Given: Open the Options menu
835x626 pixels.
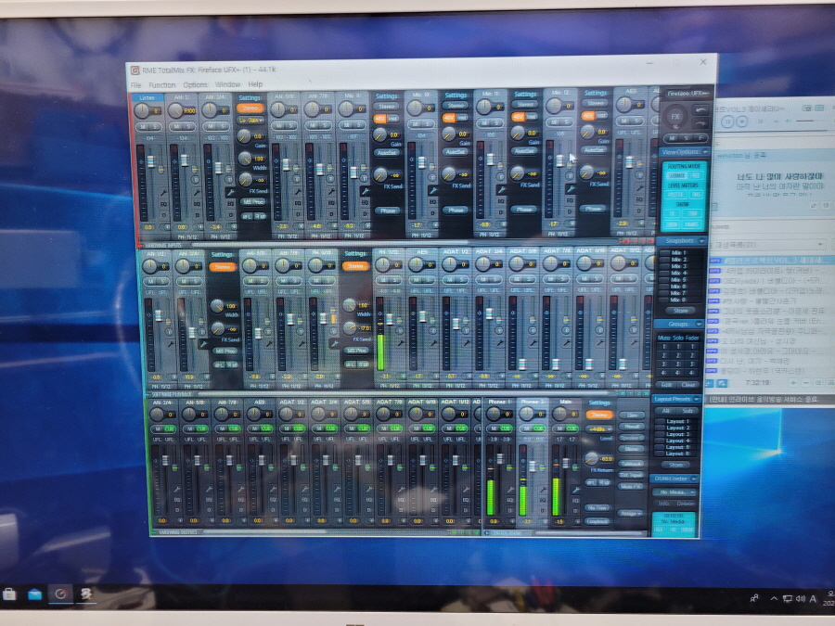Looking at the screenshot, I should coord(196,84).
